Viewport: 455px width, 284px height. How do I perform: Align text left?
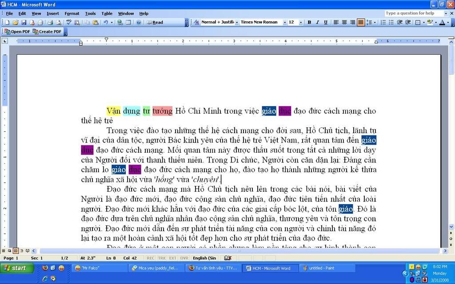click(x=336, y=22)
